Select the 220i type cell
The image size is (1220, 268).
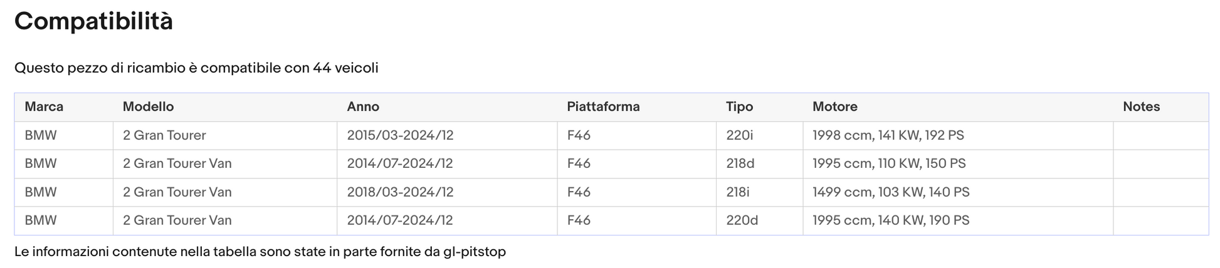(759, 135)
